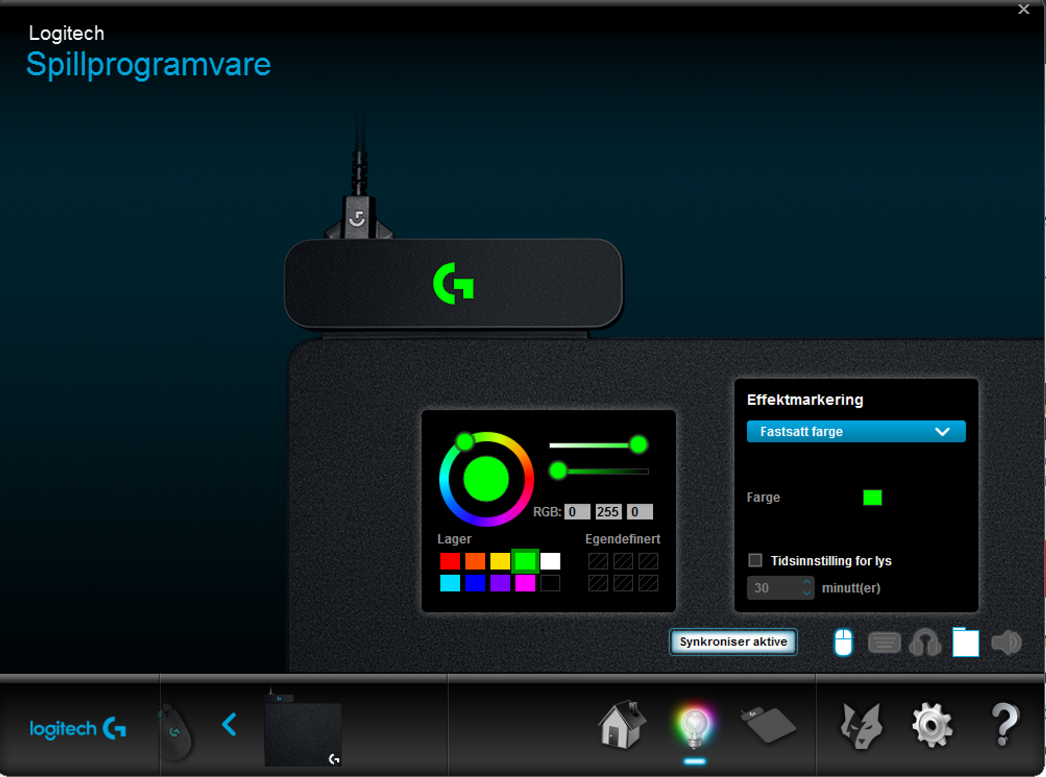
Task: Click the bottom-right Egendefinert custom slot
Action: [648, 583]
